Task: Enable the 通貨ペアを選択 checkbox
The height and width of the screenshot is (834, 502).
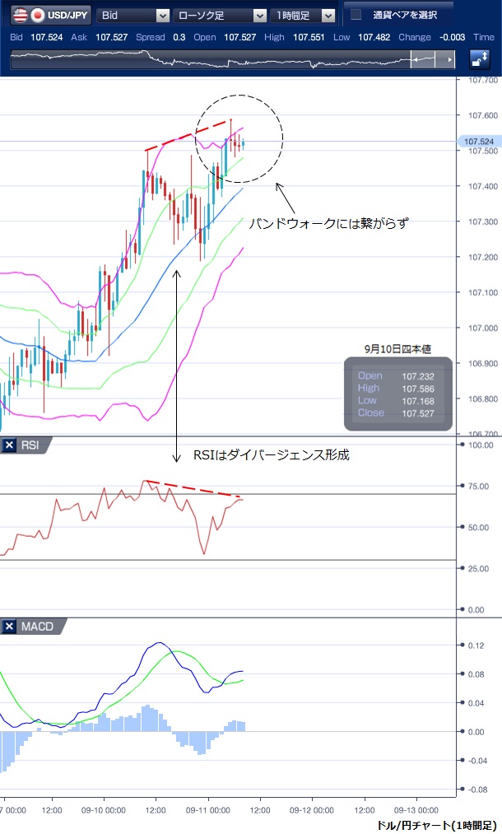Action: coord(356,15)
